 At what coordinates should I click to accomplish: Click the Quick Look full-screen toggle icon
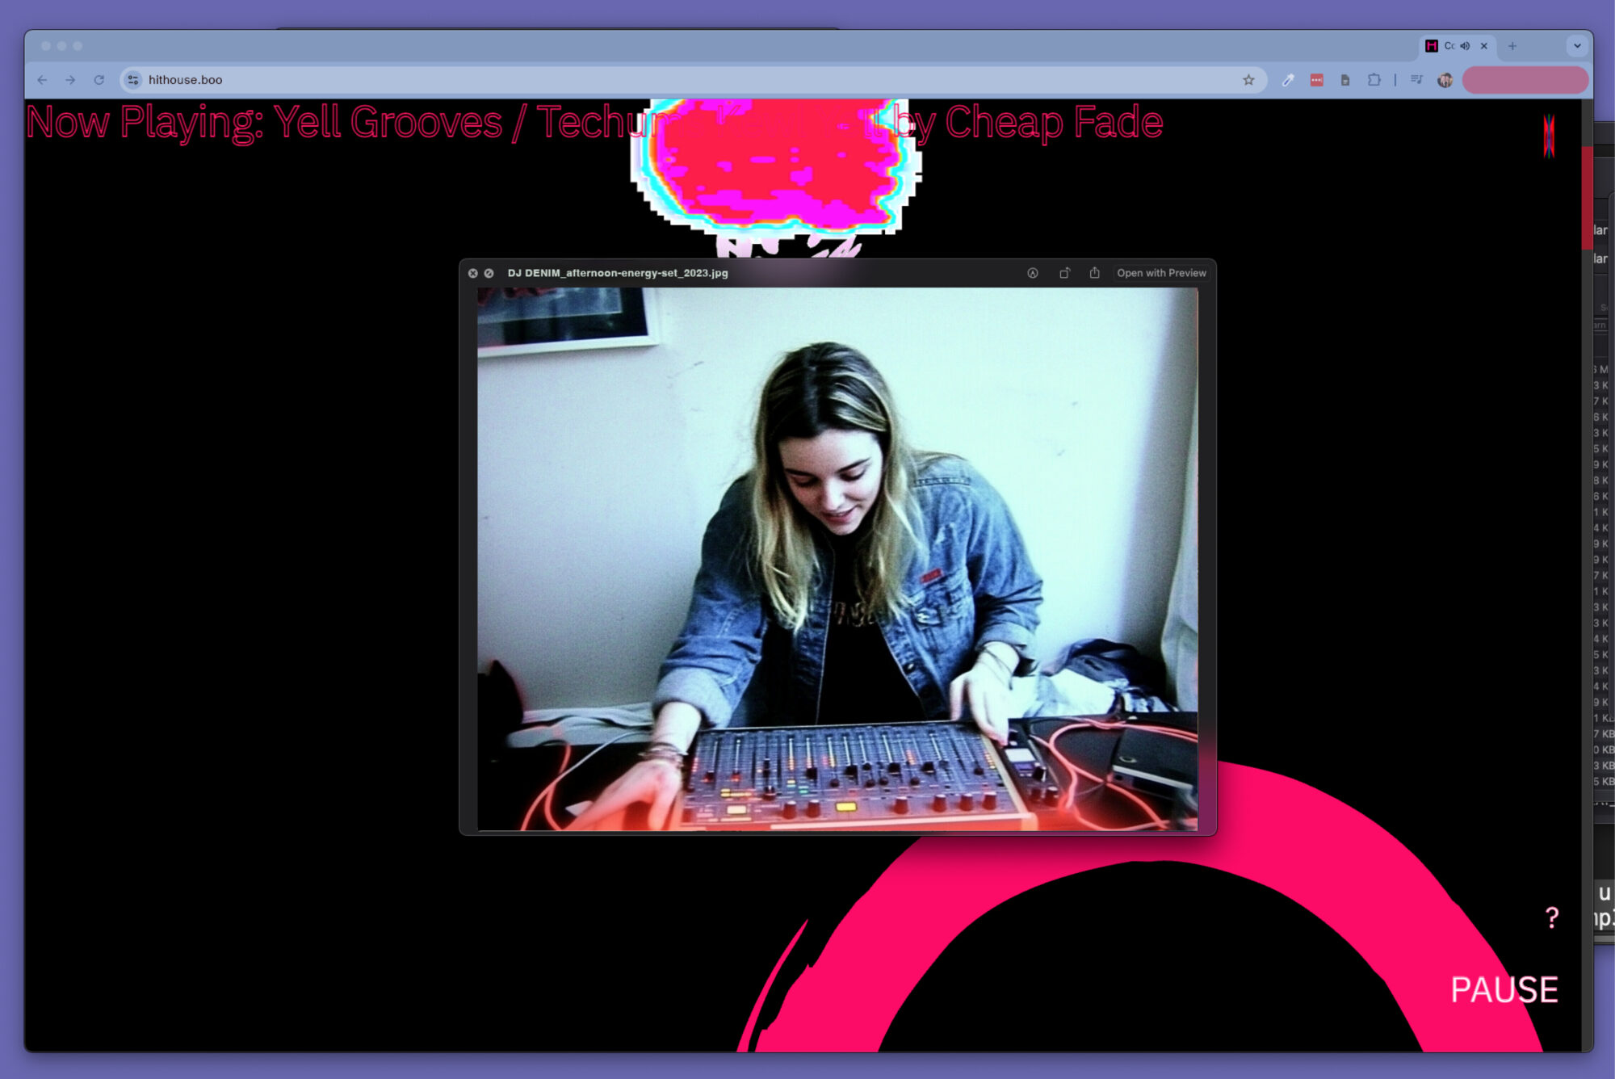[x=489, y=273]
